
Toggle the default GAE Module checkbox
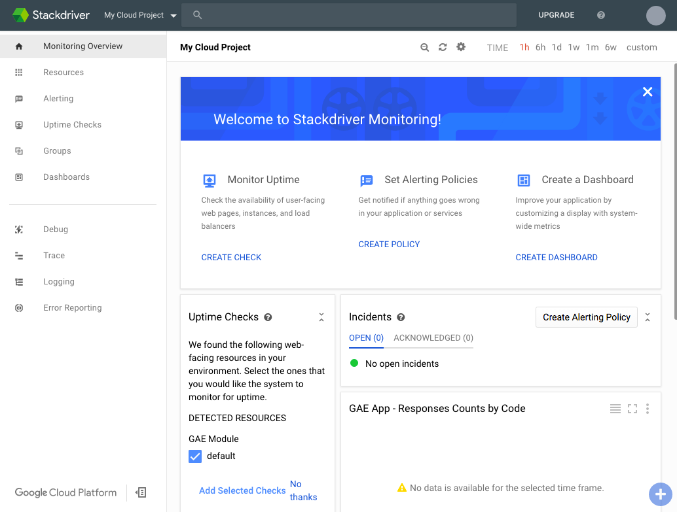(195, 456)
